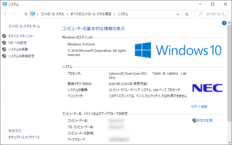Open セキュリティとメンテナンス link

click(24, 137)
